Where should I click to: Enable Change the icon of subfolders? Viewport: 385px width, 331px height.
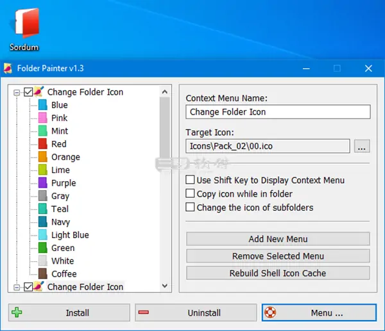pyautogui.click(x=190, y=207)
